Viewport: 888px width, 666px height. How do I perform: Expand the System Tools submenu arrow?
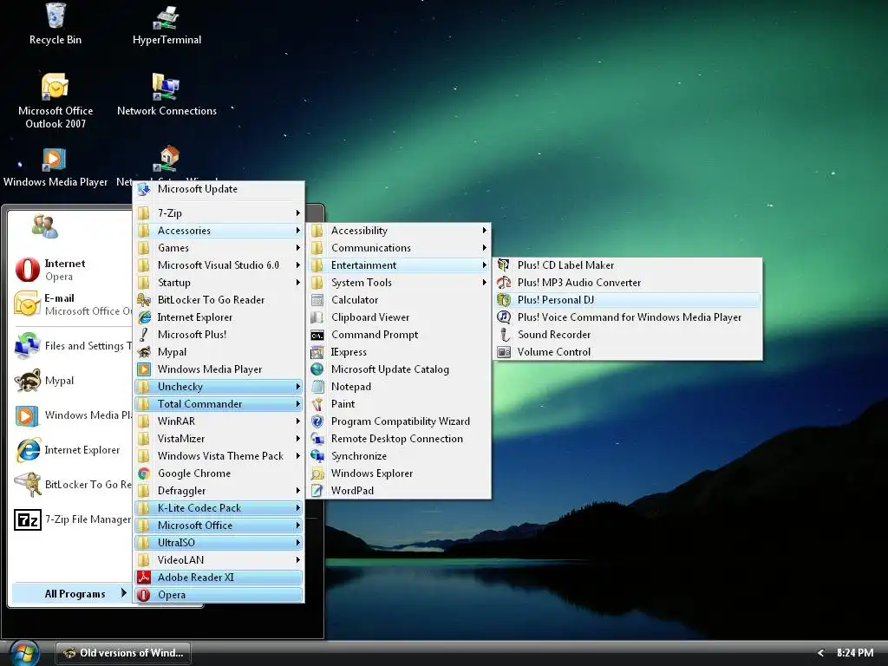484,283
